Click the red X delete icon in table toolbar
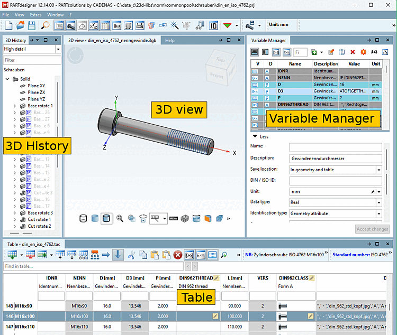 (178, 255)
